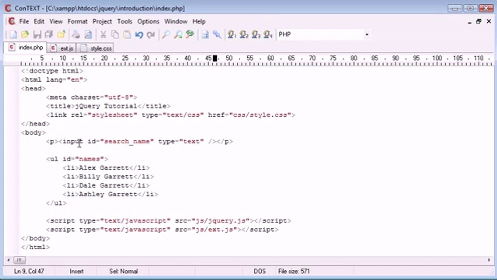497x280 pixels.
Task: Click the horizontal scrollbar thumb
Action: (x=20, y=260)
